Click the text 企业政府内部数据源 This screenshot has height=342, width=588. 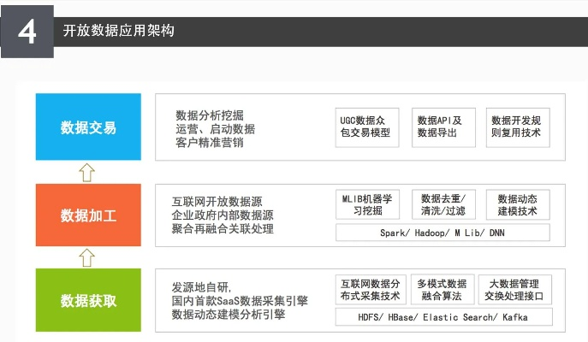click(x=223, y=215)
